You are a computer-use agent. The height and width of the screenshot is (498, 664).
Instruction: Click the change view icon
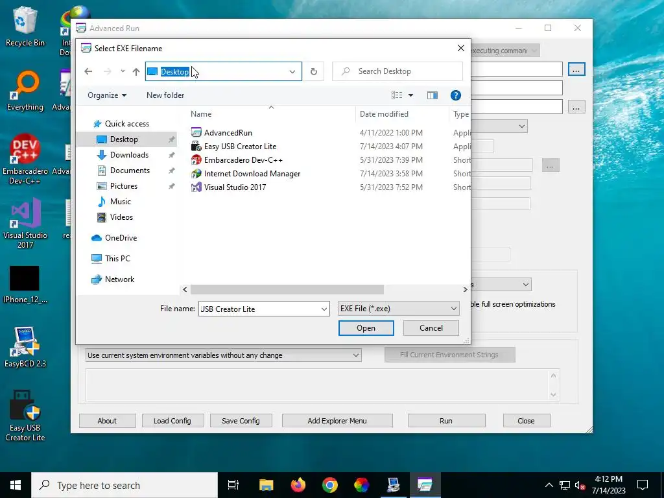(397, 95)
